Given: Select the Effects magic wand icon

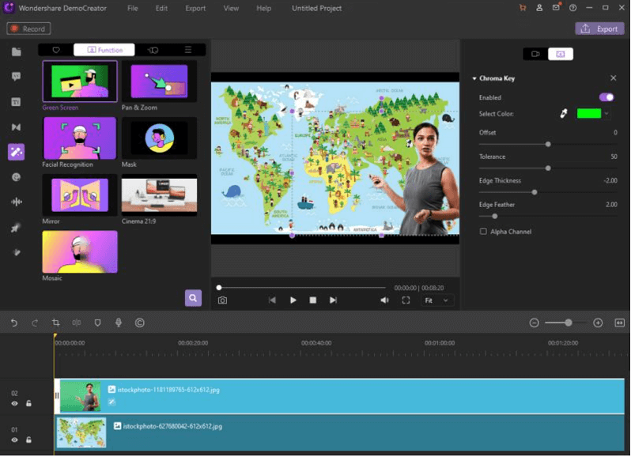Looking at the screenshot, I should 16,152.
